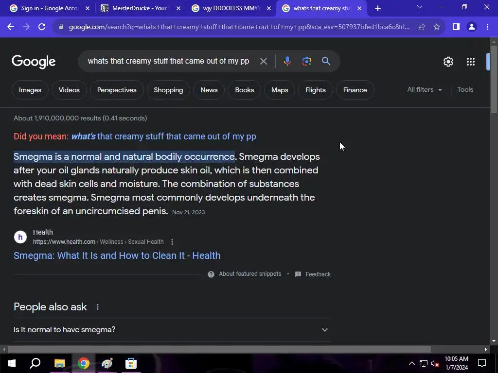The height and width of the screenshot is (373, 498).
Task: Click the vertical page scrollbar thumb
Action: coord(493,79)
